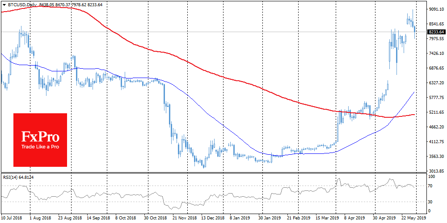Click the 7426.10 price axis label

click(x=435, y=54)
